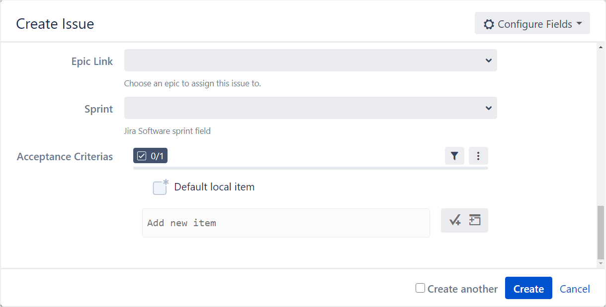The width and height of the screenshot is (606, 307).
Task: Check the Default local item checkbox
Action: [160, 188]
